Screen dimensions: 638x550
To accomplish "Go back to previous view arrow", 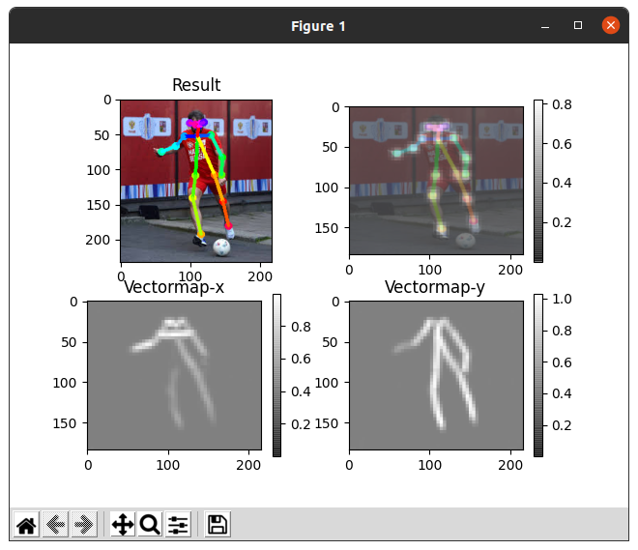I will pyautogui.click(x=55, y=524).
